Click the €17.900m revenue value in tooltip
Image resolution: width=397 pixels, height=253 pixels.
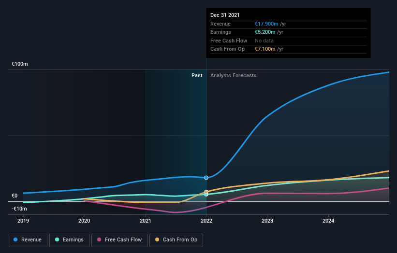click(266, 24)
